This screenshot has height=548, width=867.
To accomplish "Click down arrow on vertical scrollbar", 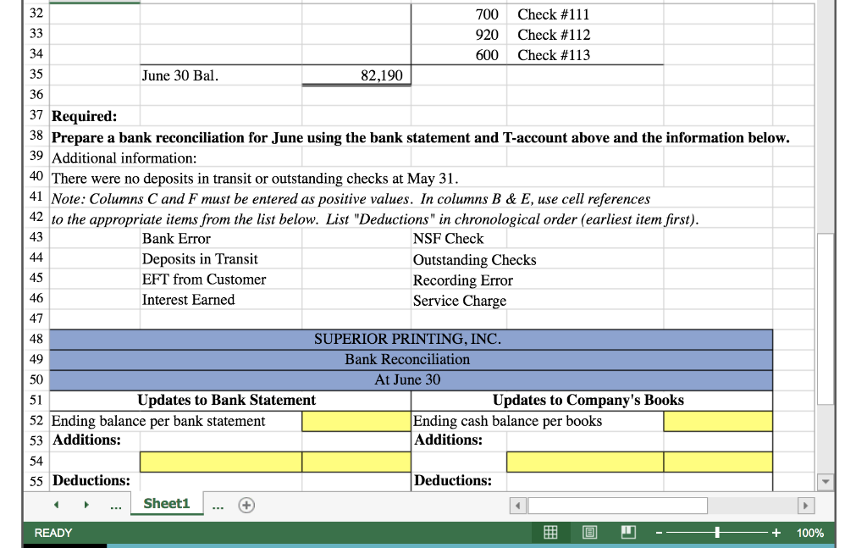I will (x=826, y=483).
